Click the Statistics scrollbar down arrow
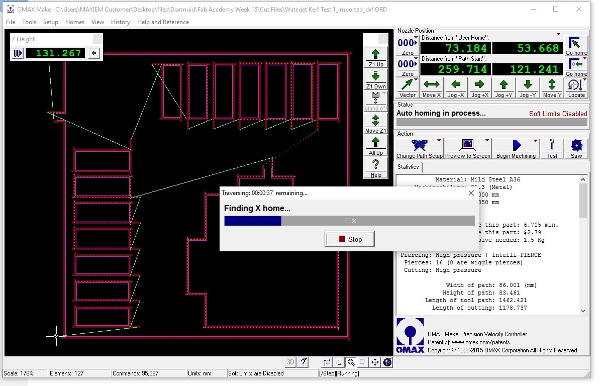Image resolution: width=605 pixels, height=386 pixels. pos(583,311)
